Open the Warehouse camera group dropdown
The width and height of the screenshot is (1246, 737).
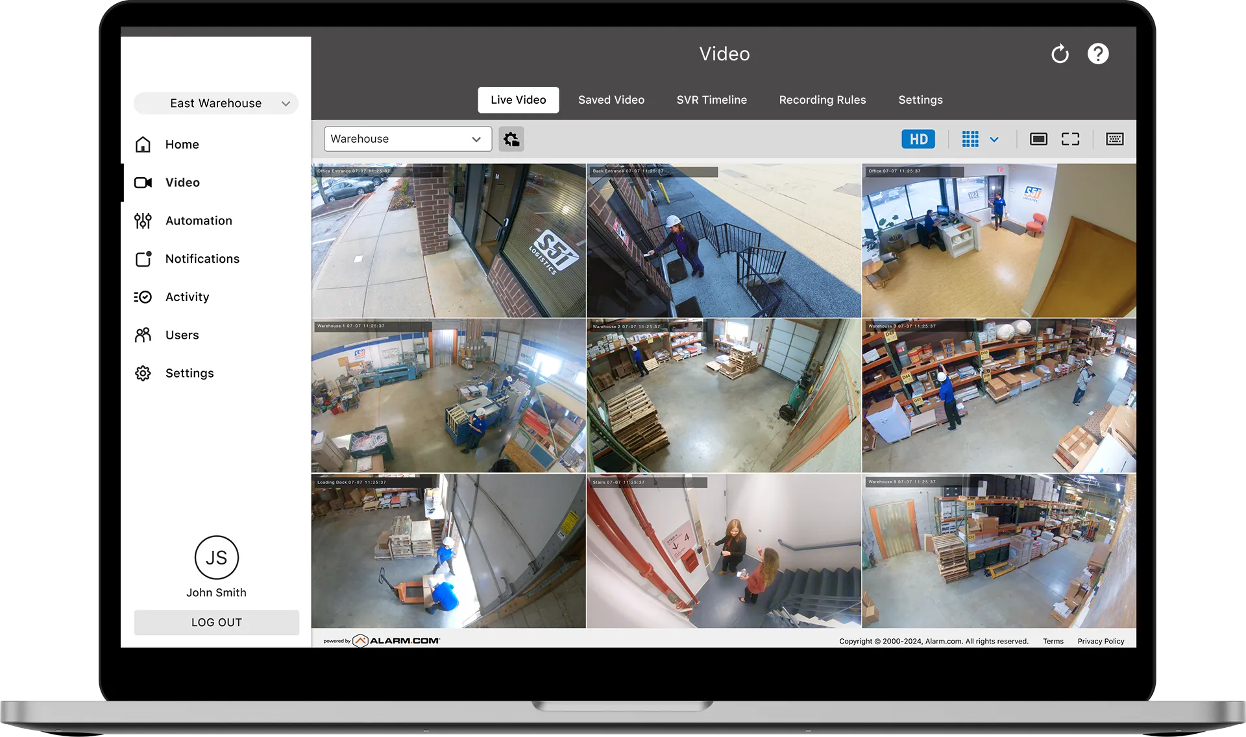click(407, 139)
